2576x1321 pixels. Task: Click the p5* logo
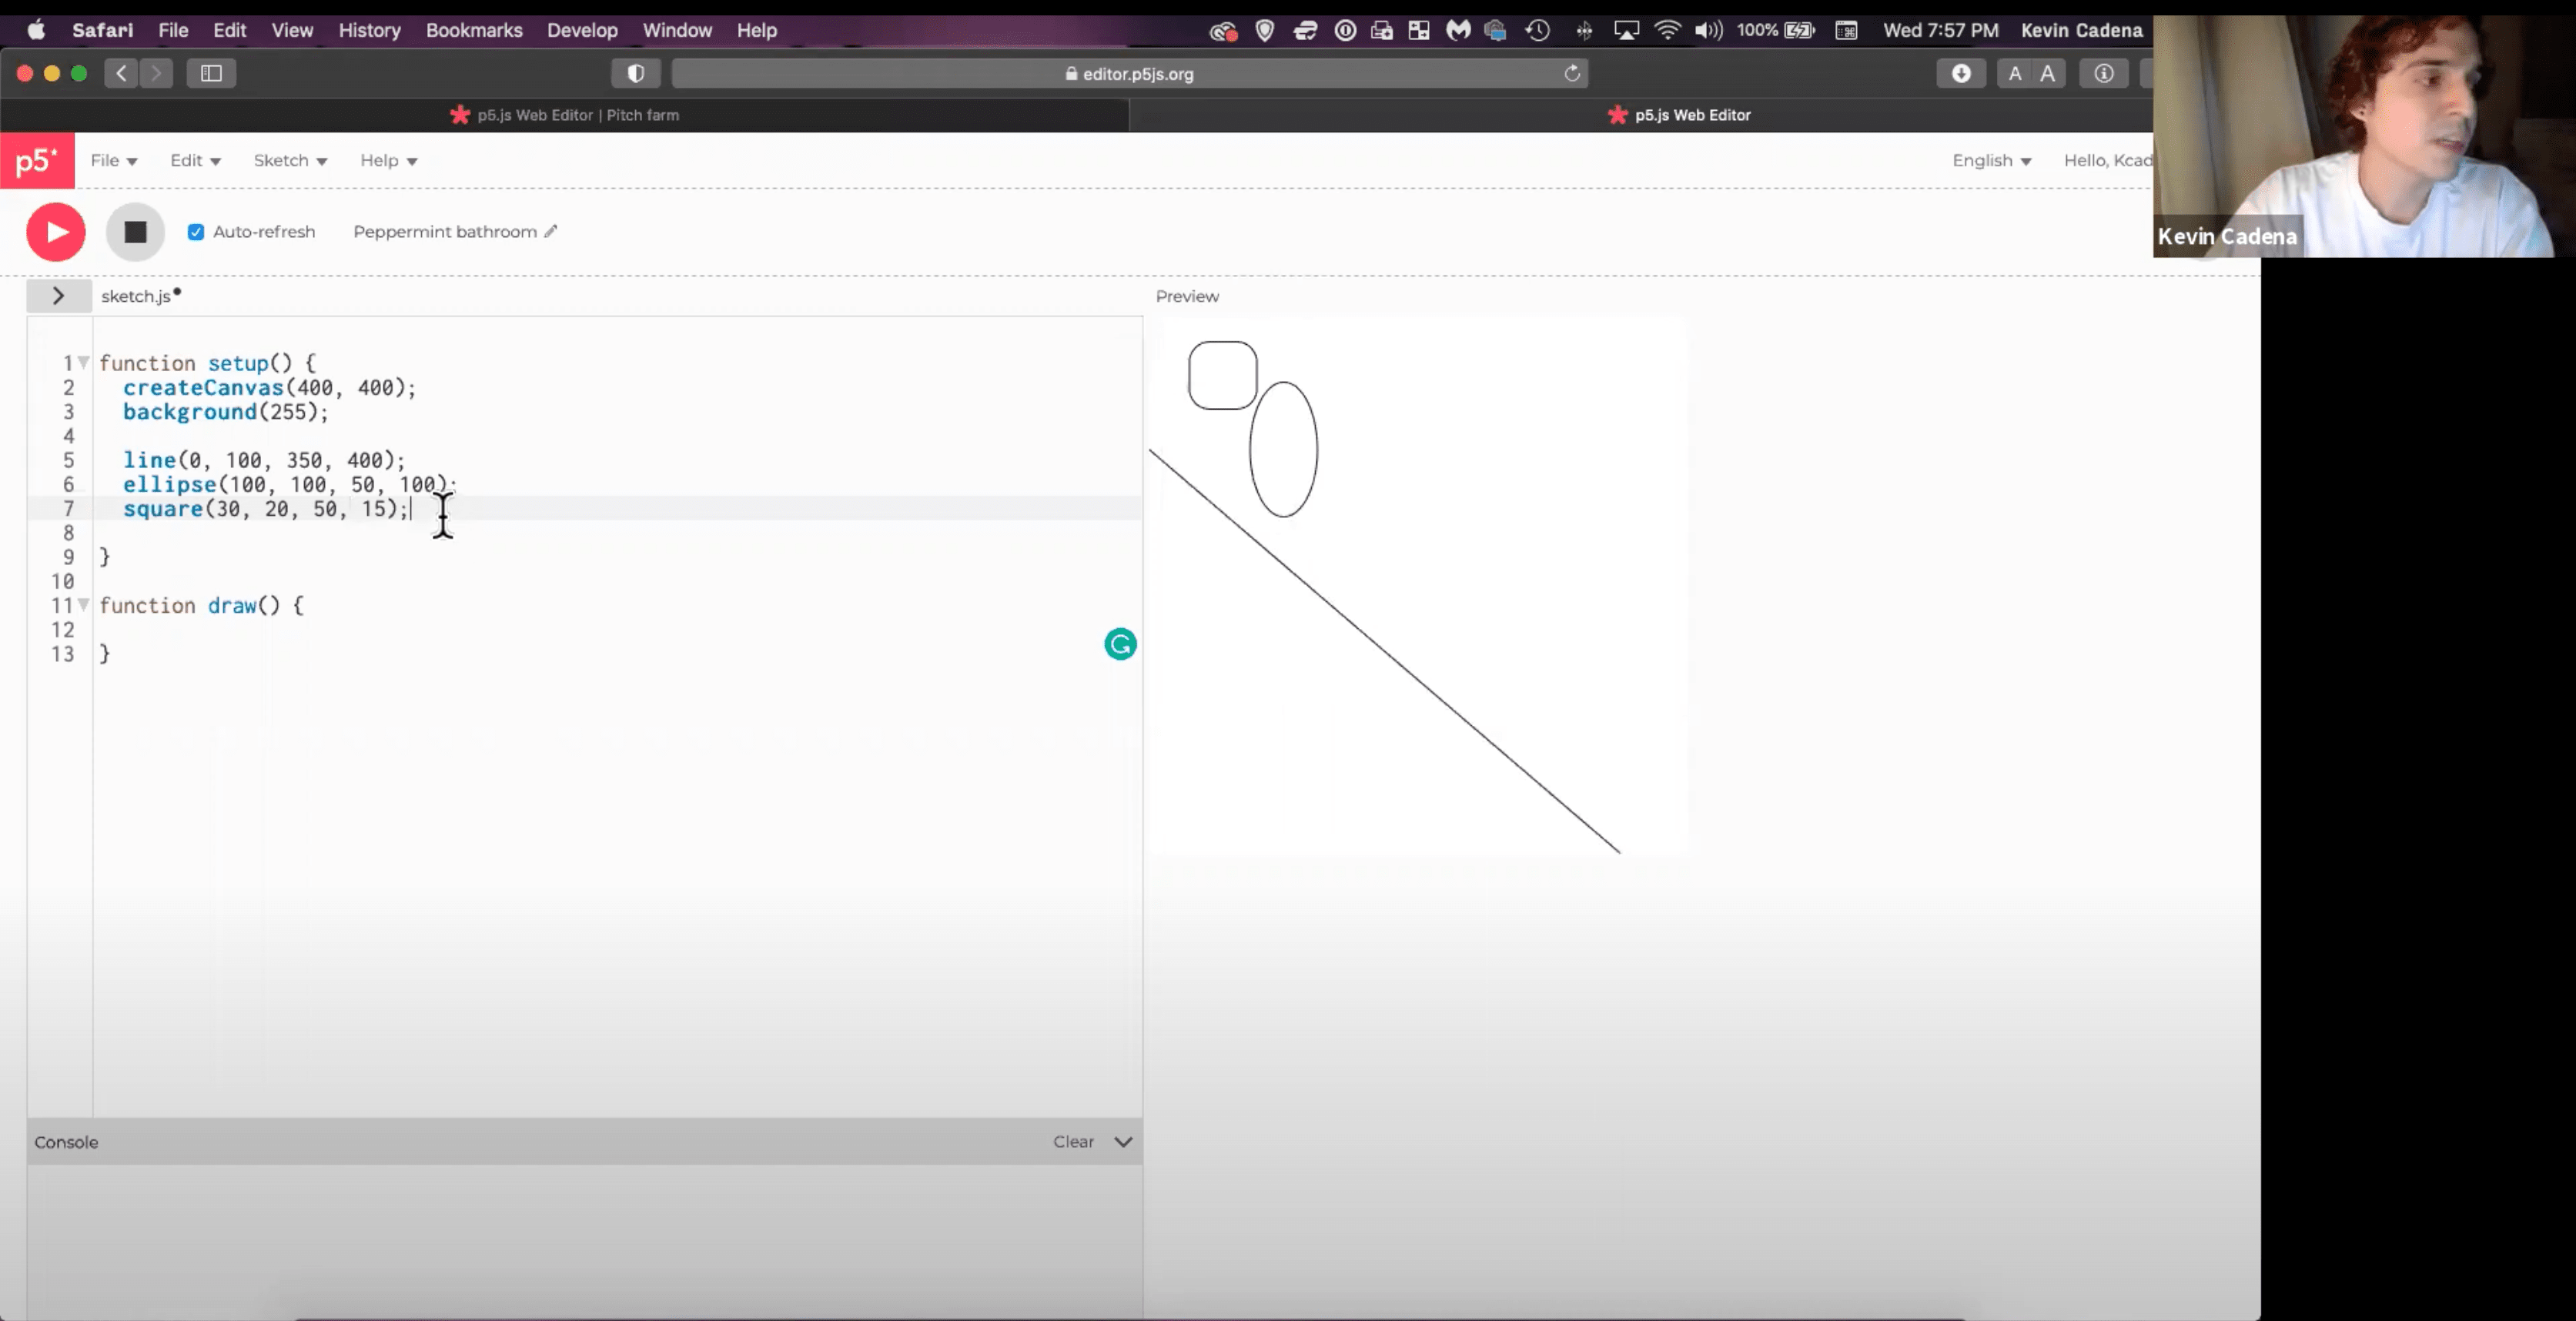click(x=37, y=160)
